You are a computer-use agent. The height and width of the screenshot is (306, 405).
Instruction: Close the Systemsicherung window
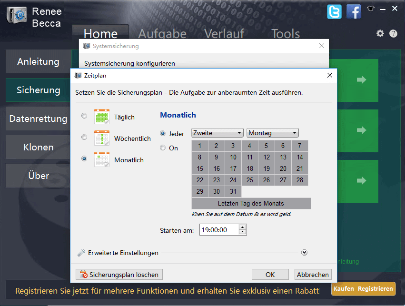(322, 46)
